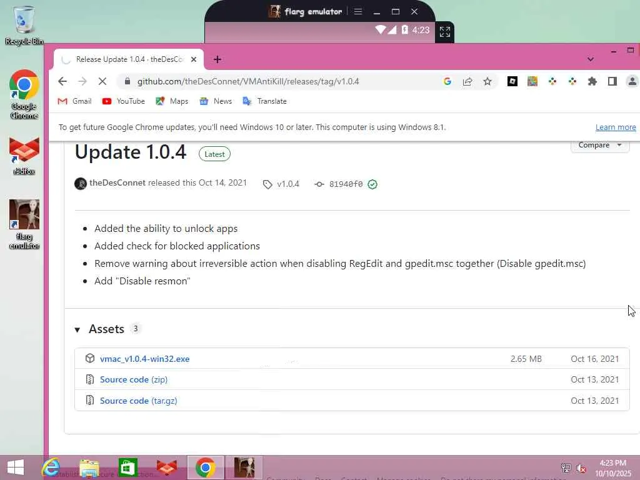Click Learn more about Chrome updates
The width and height of the screenshot is (640, 480).
(x=616, y=127)
